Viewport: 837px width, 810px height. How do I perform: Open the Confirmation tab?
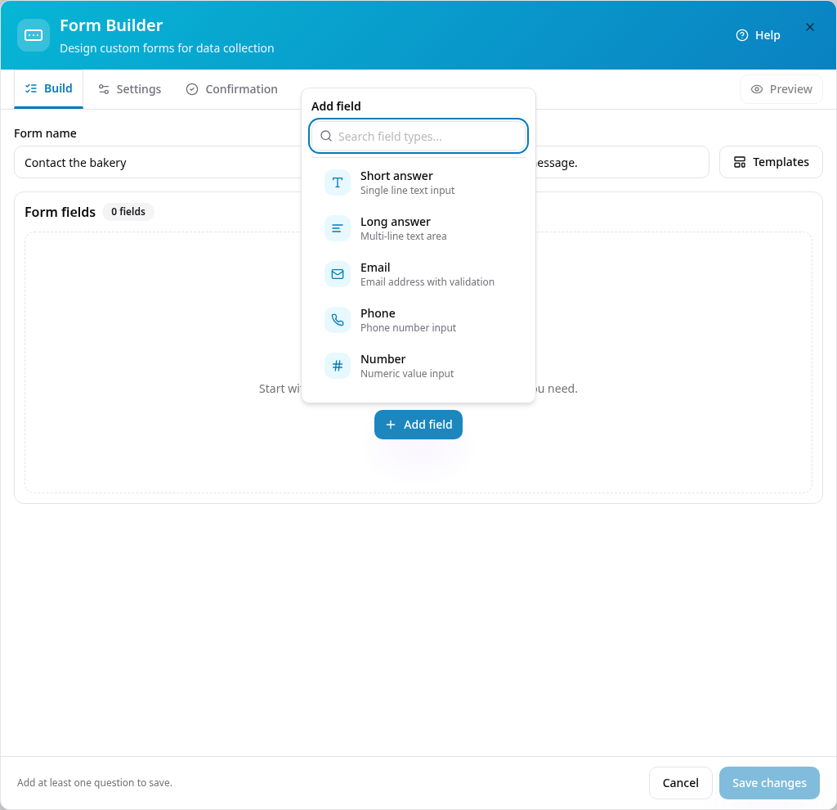231,89
